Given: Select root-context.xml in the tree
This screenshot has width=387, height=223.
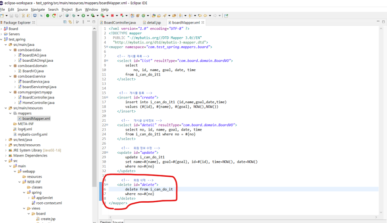Looking at the screenshot, I should pos(49,203).
